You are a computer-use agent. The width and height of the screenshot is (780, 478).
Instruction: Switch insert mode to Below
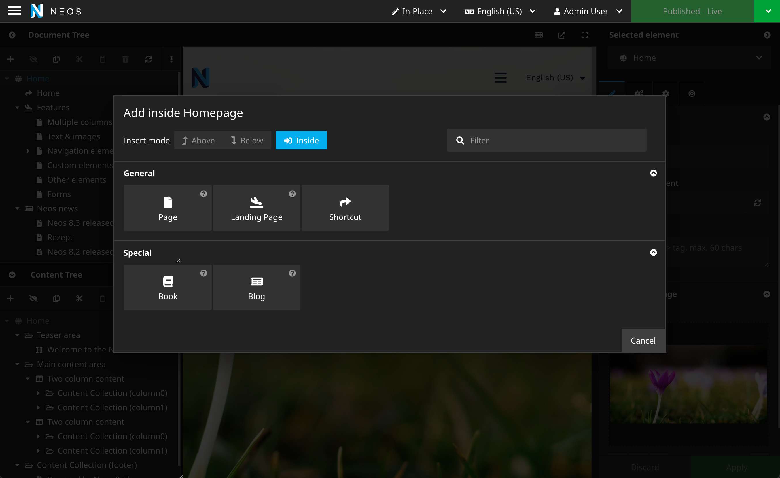(247, 140)
